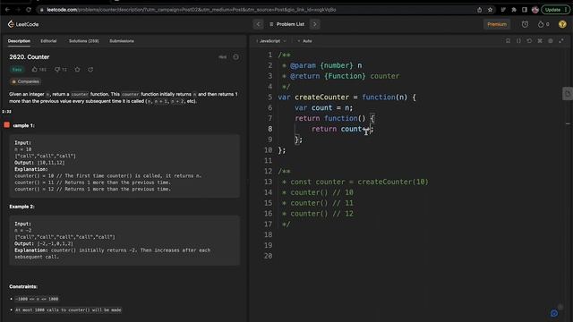Open the timer clock icon
The width and height of the screenshot is (573, 322).
point(525,24)
